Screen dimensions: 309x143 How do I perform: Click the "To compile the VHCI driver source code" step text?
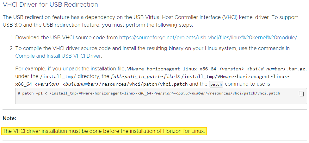[95, 49]
